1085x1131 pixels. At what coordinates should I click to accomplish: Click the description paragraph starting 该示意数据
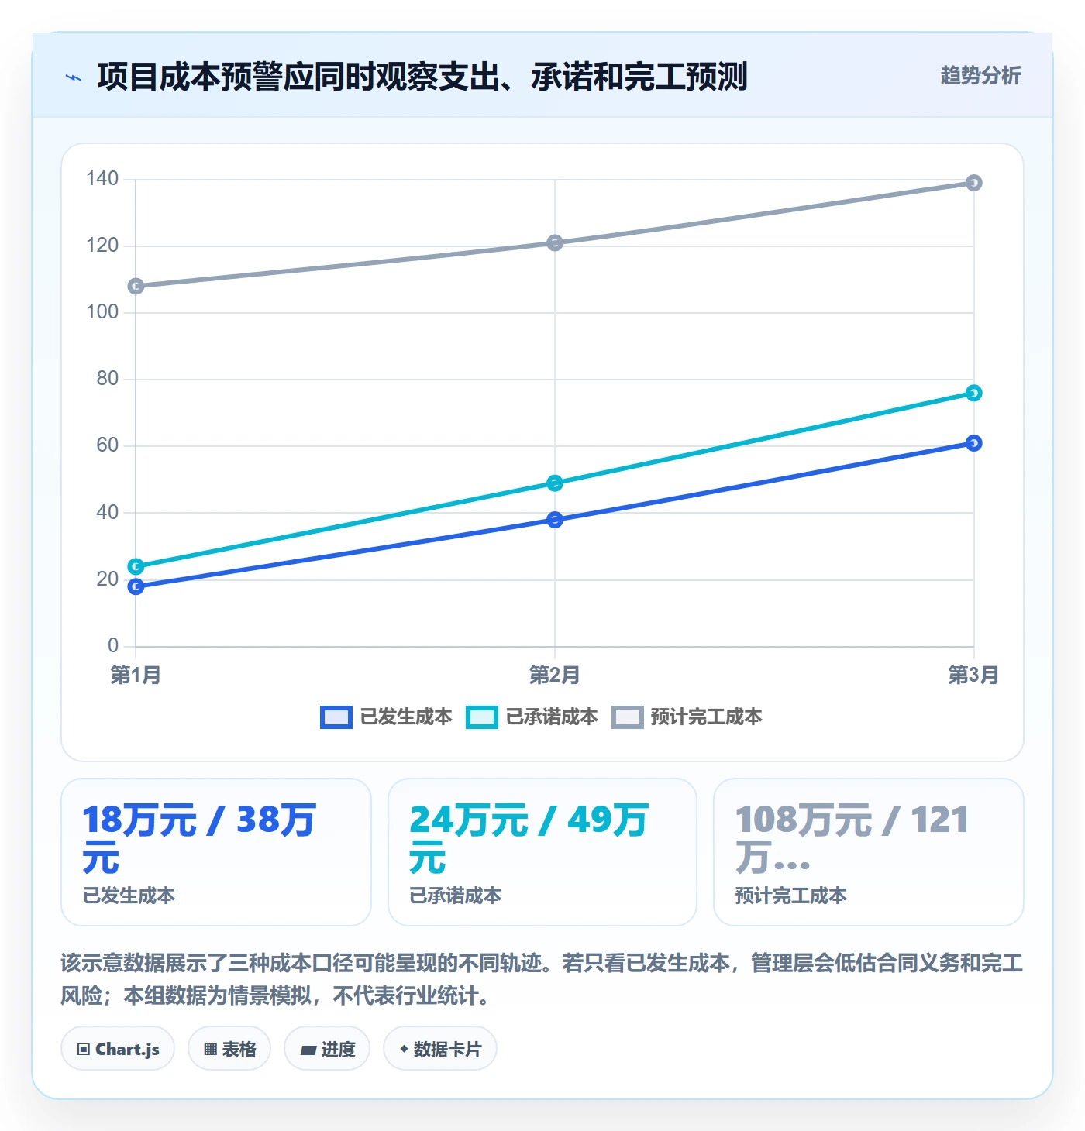(x=542, y=979)
